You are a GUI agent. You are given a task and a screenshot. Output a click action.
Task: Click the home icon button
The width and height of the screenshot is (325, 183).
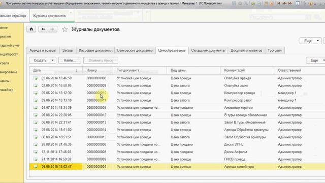coord(31,29)
